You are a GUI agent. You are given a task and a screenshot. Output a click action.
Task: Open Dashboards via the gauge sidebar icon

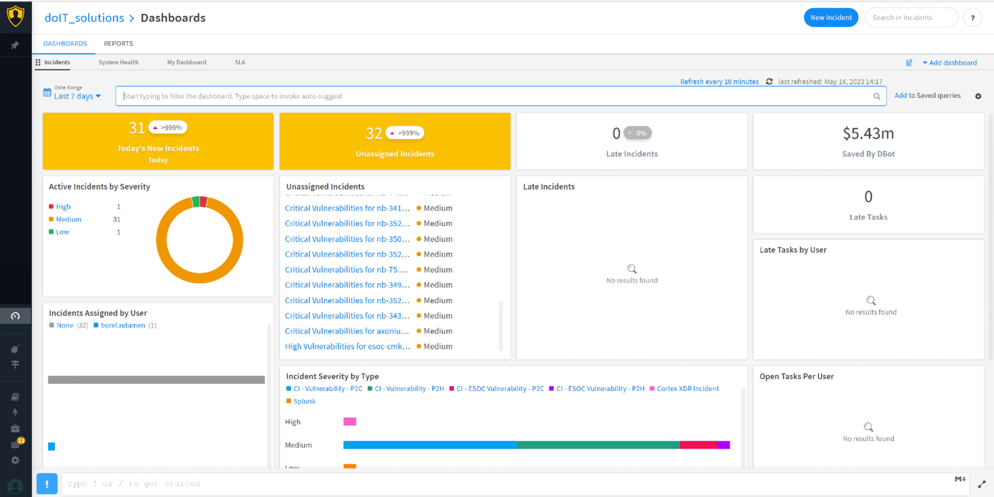point(15,316)
